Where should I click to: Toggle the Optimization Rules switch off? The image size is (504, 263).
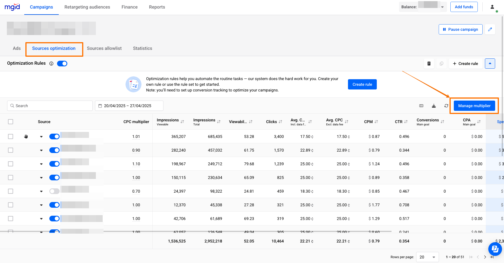(x=62, y=64)
